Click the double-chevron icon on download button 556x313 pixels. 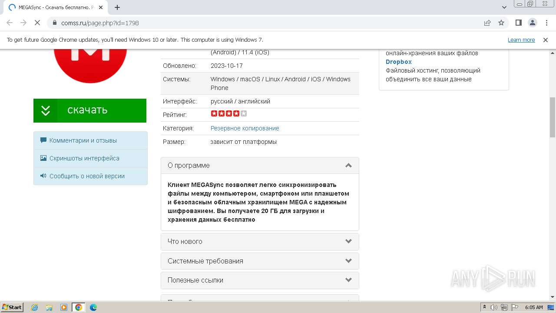[x=46, y=110]
